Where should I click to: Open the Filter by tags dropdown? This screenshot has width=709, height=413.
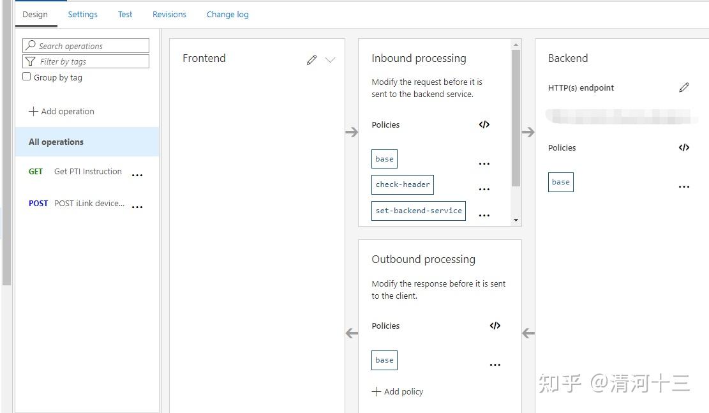pyautogui.click(x=86, y=61)
